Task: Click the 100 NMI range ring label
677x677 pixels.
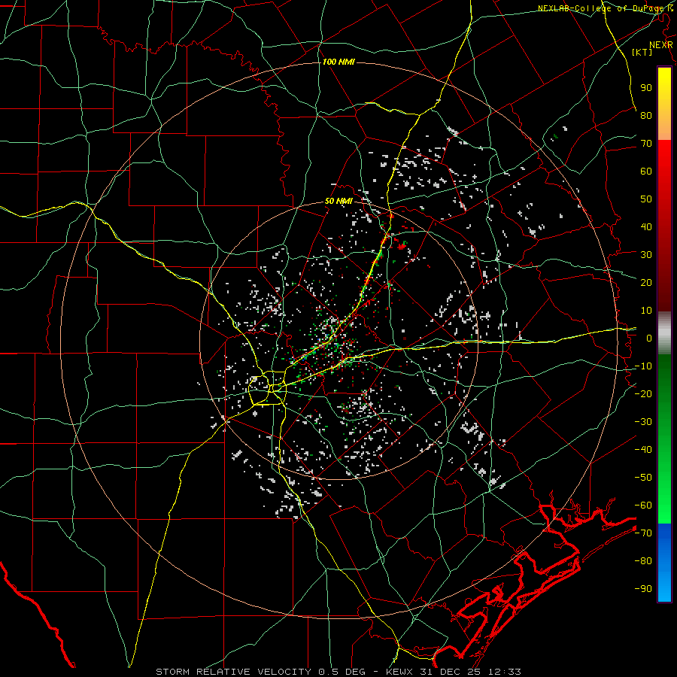Action: point(338,62)
